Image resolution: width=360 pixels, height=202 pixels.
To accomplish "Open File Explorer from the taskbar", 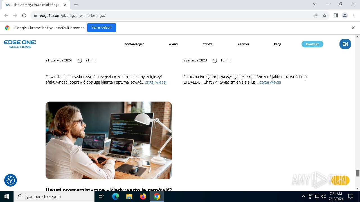I will point(129,196).
